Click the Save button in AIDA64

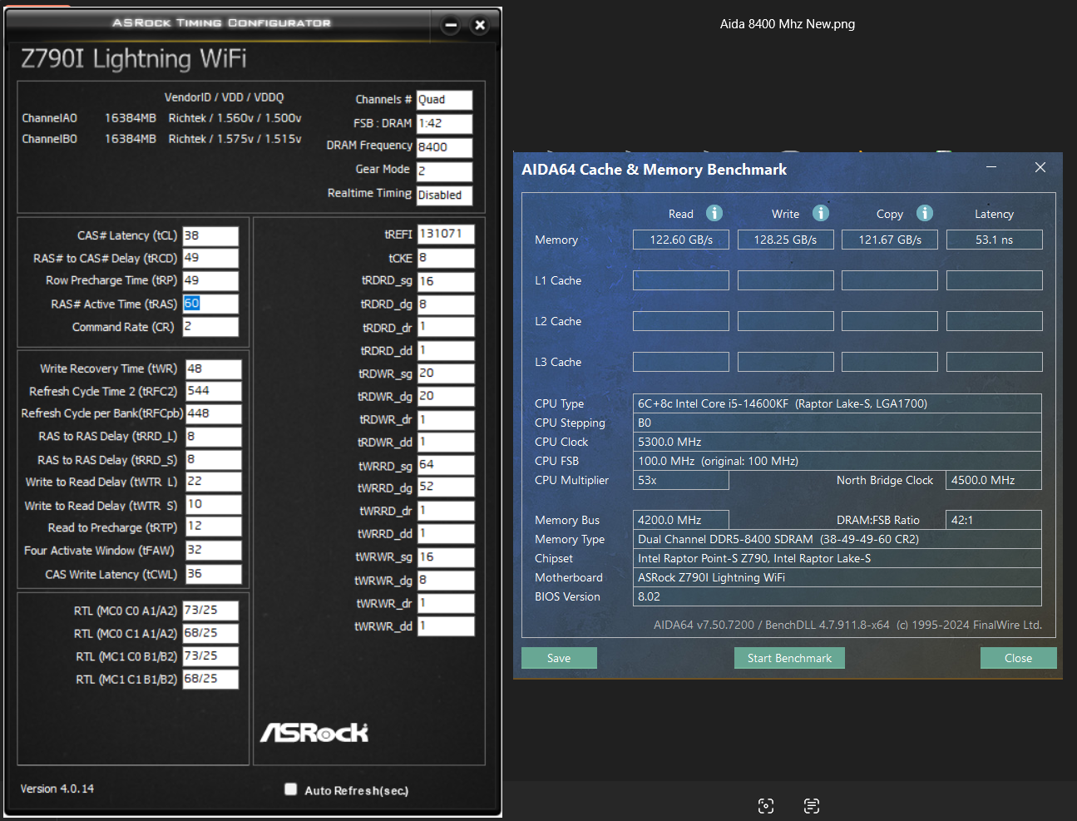(x=559, y=658)
